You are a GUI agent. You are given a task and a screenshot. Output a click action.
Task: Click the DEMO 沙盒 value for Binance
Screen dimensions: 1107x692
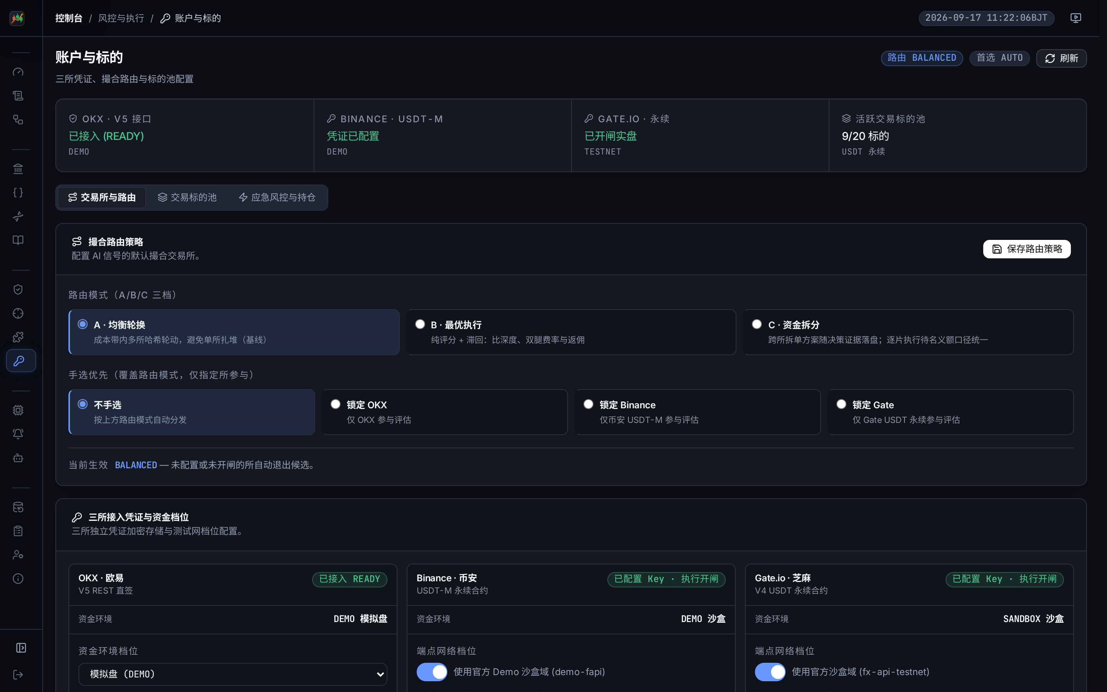[x=703, y=619]
